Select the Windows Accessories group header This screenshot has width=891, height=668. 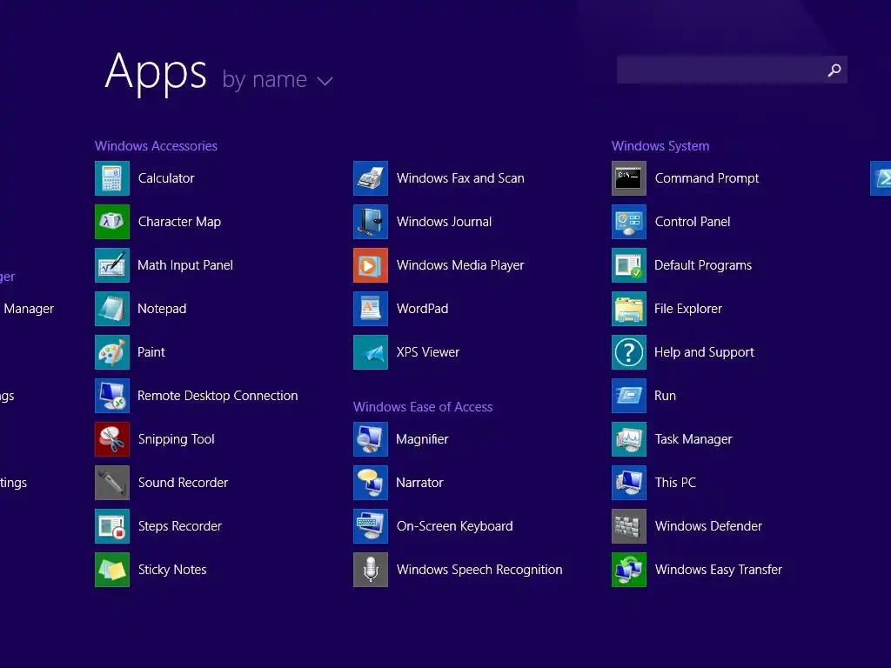tap(157, 146)
